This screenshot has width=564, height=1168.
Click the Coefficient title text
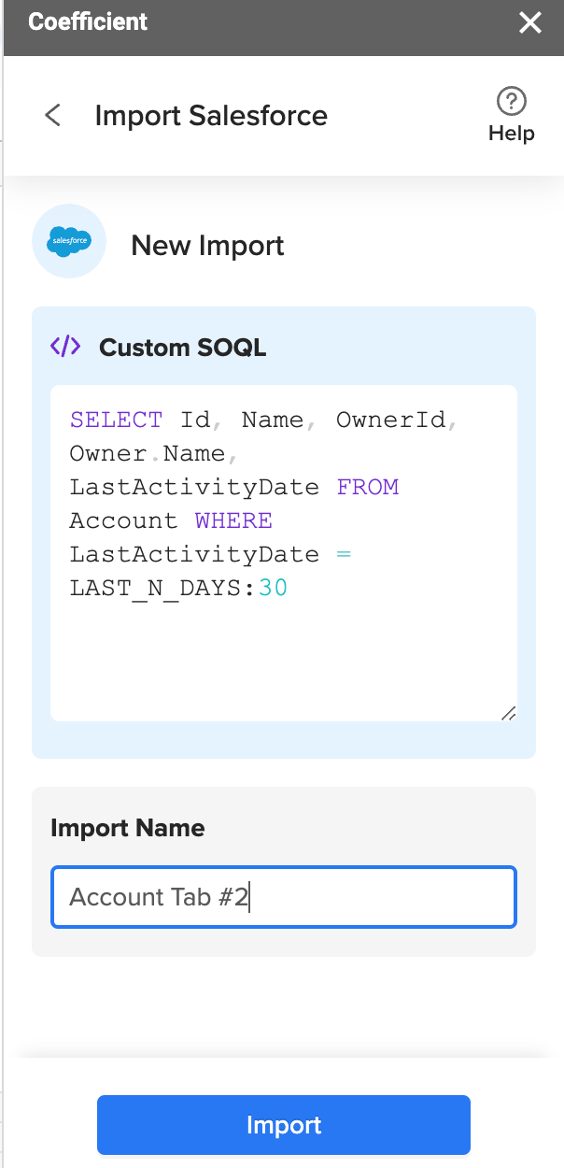(88, 21)
